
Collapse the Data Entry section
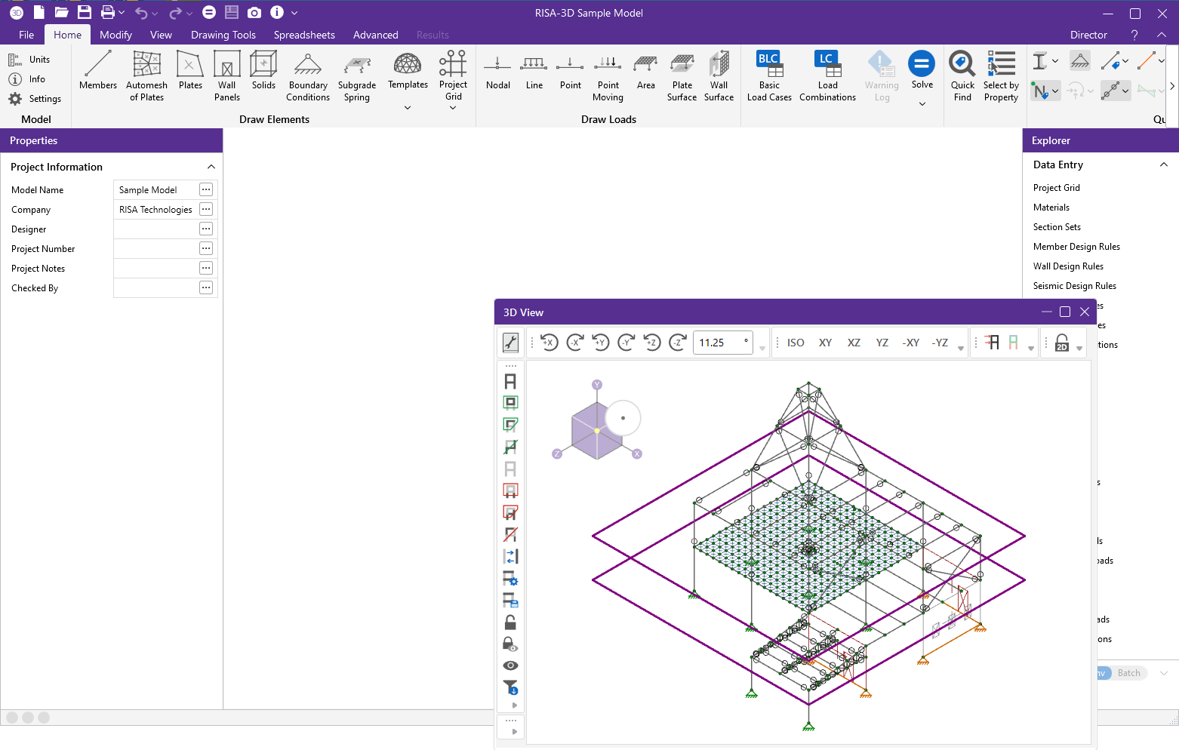(1163, 164)
